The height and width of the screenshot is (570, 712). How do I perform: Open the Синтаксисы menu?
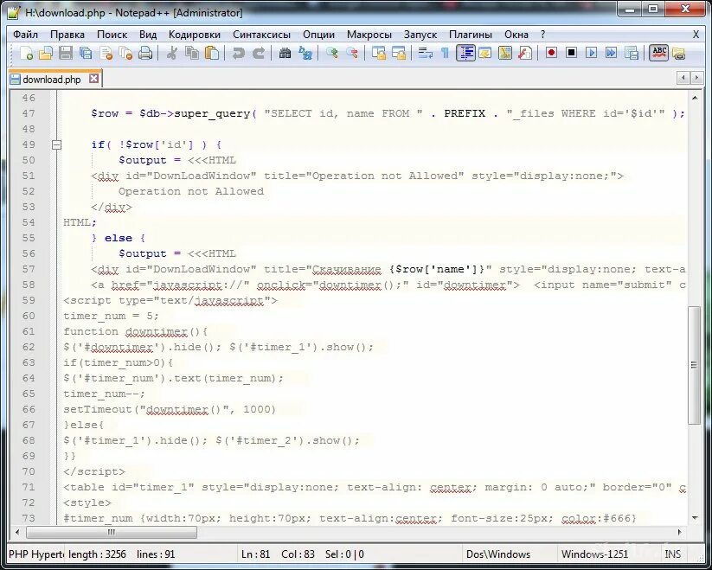261,35
